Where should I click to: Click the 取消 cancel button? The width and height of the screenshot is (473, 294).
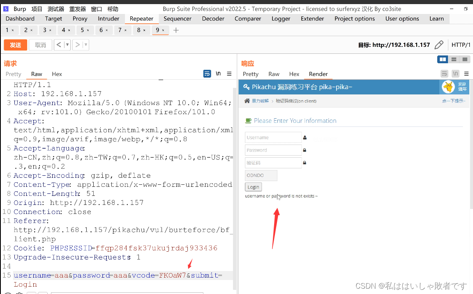[40, 45]
